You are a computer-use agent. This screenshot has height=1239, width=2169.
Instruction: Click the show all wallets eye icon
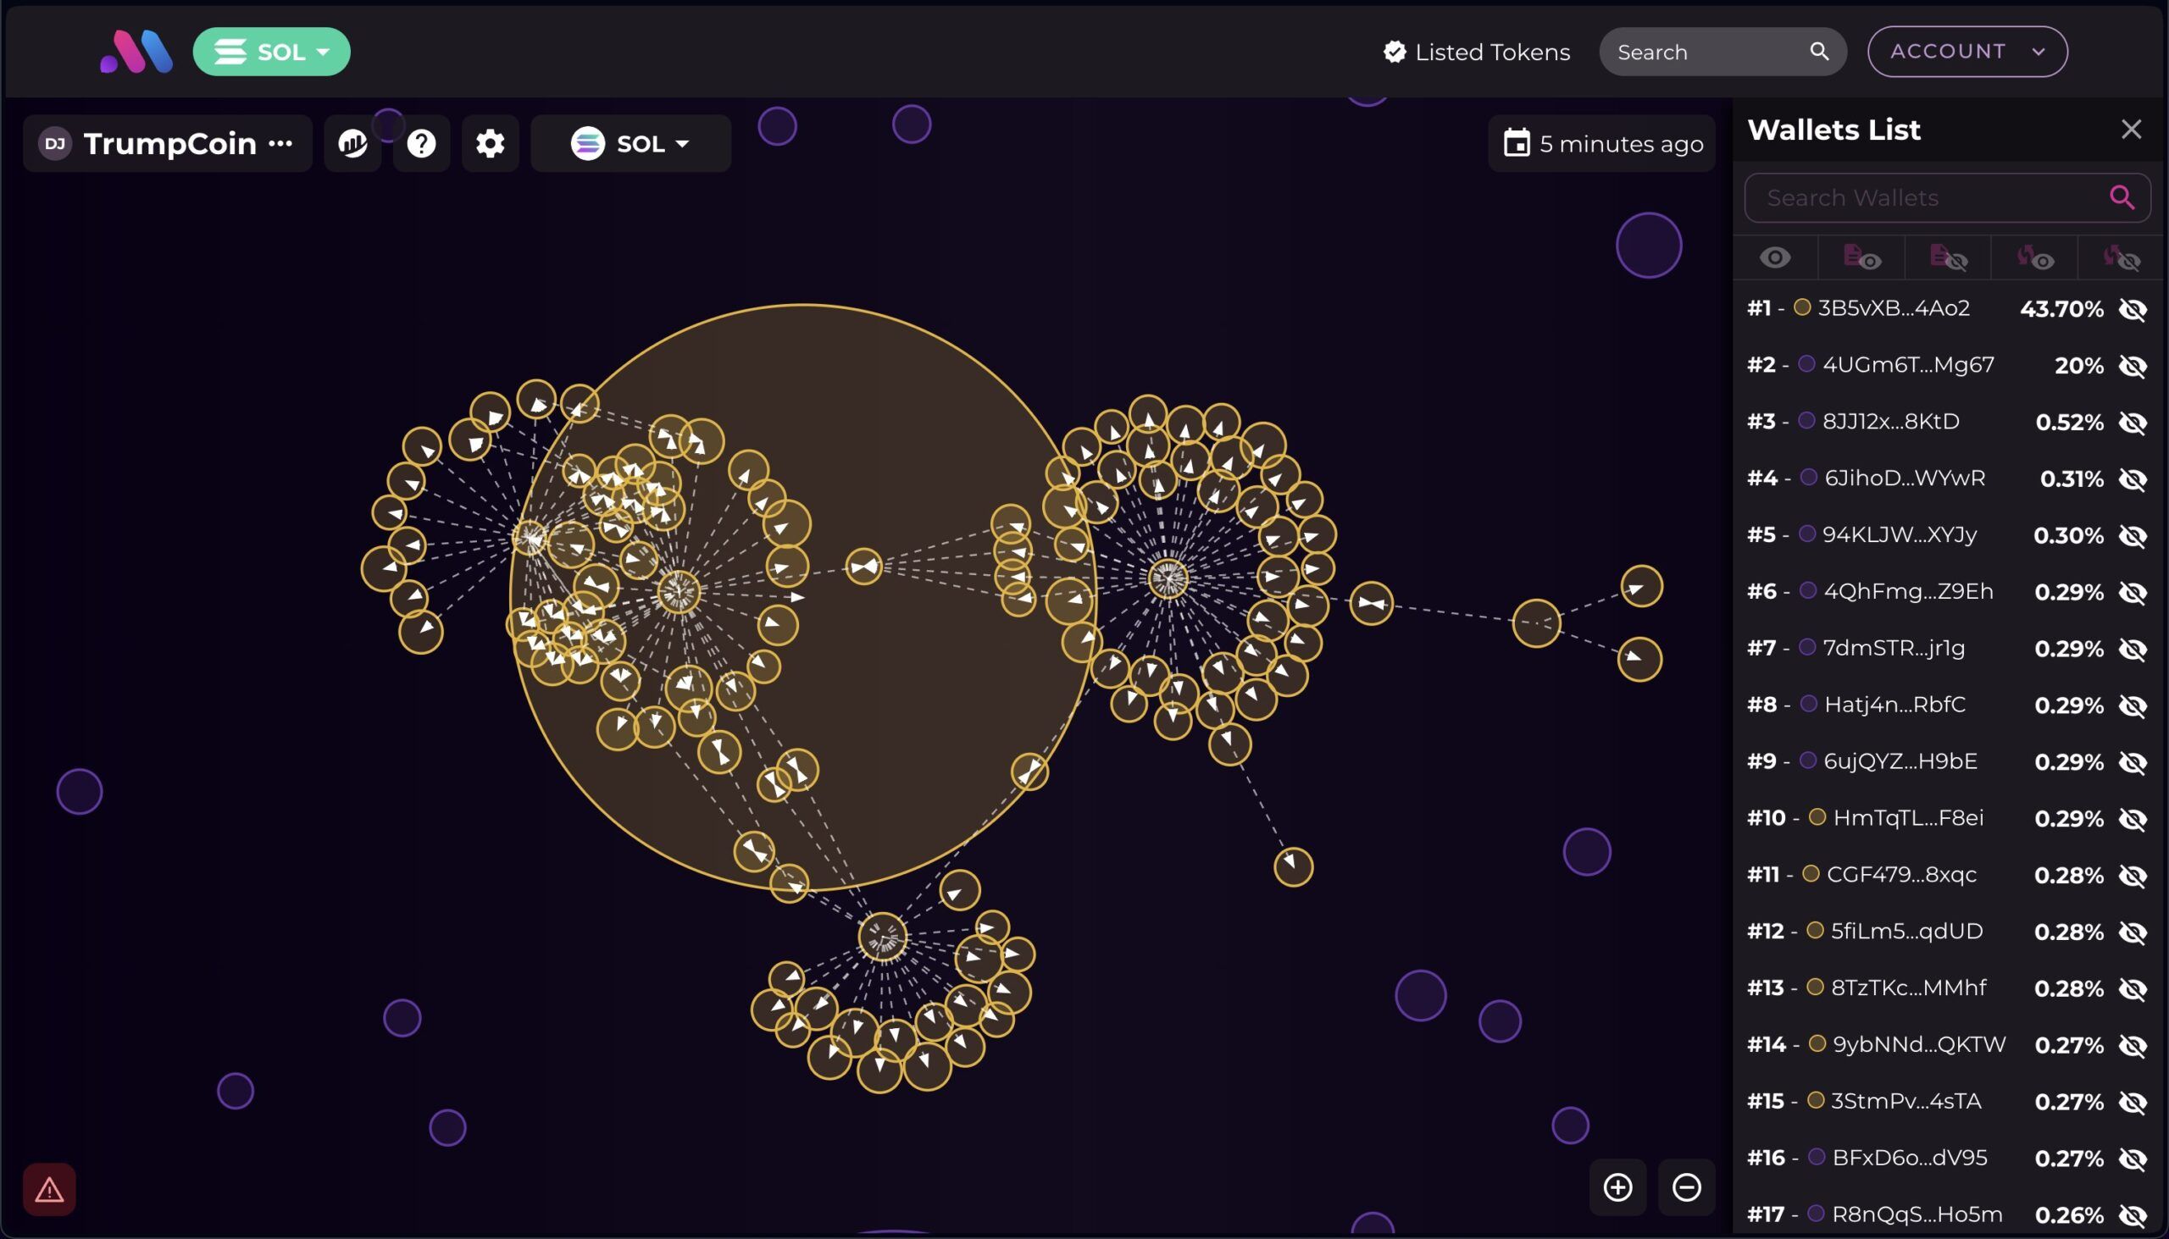[x=1775, y=257]
